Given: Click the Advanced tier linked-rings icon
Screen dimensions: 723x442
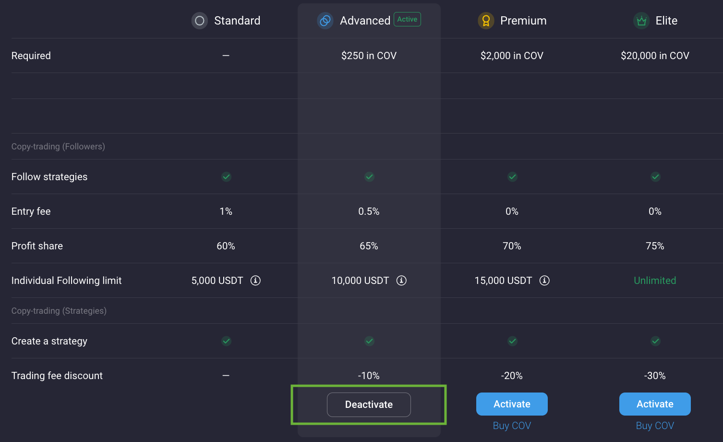Looking at the screenshot, I should point(325,21).
